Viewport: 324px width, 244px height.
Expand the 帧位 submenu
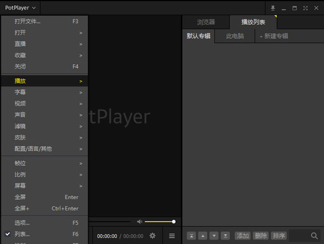44,163
